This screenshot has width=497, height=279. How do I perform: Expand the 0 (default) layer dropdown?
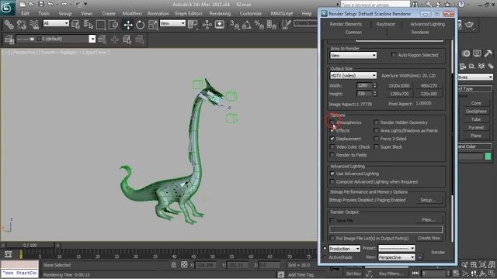(92, 39)
